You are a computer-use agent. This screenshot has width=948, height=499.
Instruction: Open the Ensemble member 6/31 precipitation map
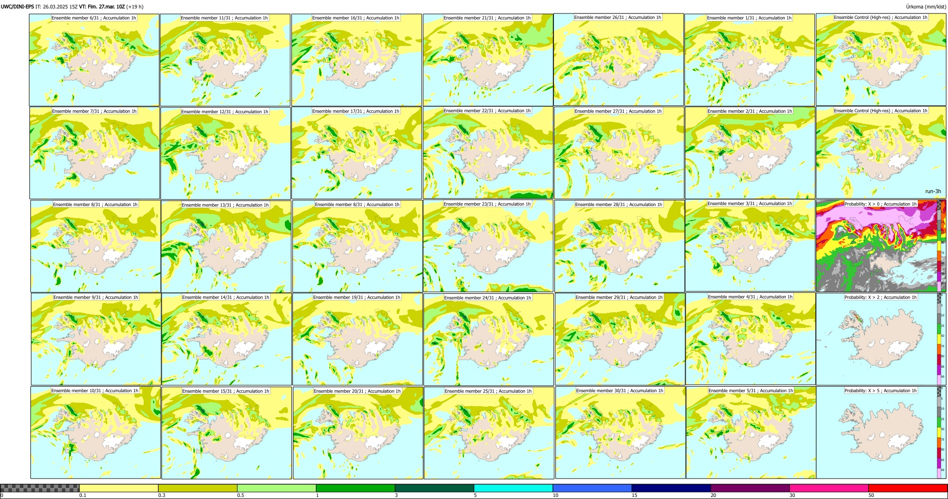pos(94,60)
